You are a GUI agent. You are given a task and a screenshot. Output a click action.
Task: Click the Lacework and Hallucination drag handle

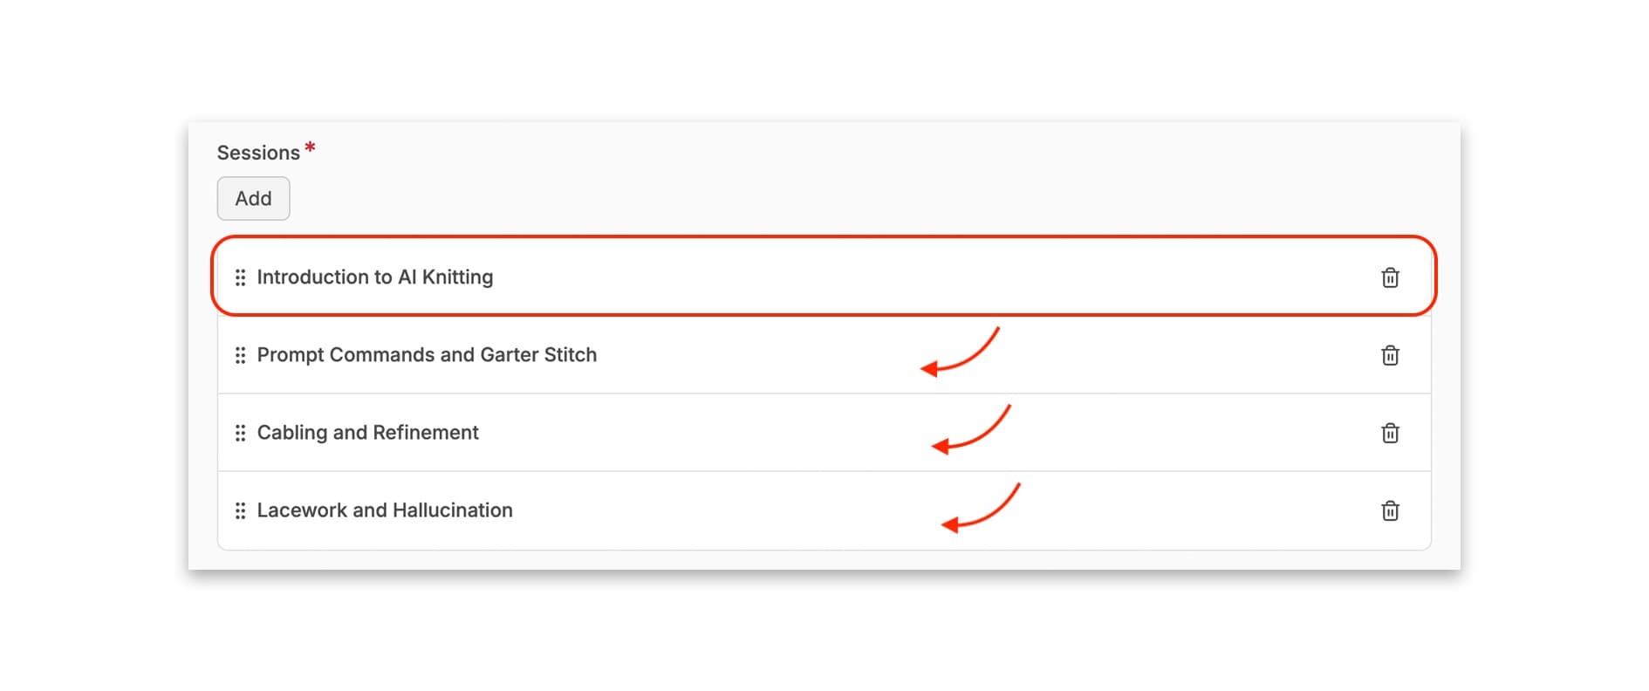coord(240,510)
